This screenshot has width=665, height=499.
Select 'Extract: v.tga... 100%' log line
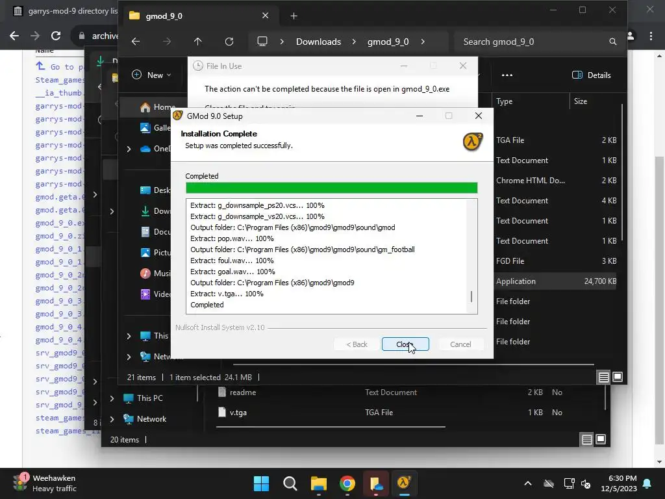[227, 294]
